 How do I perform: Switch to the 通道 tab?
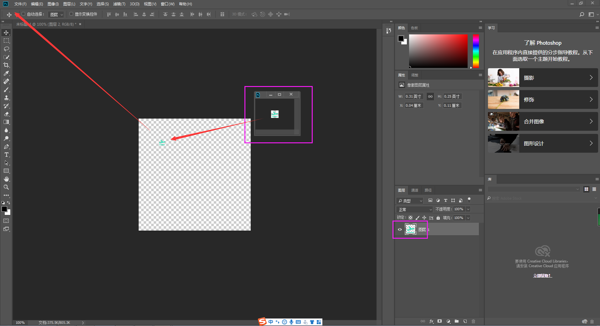pos(415,190)
